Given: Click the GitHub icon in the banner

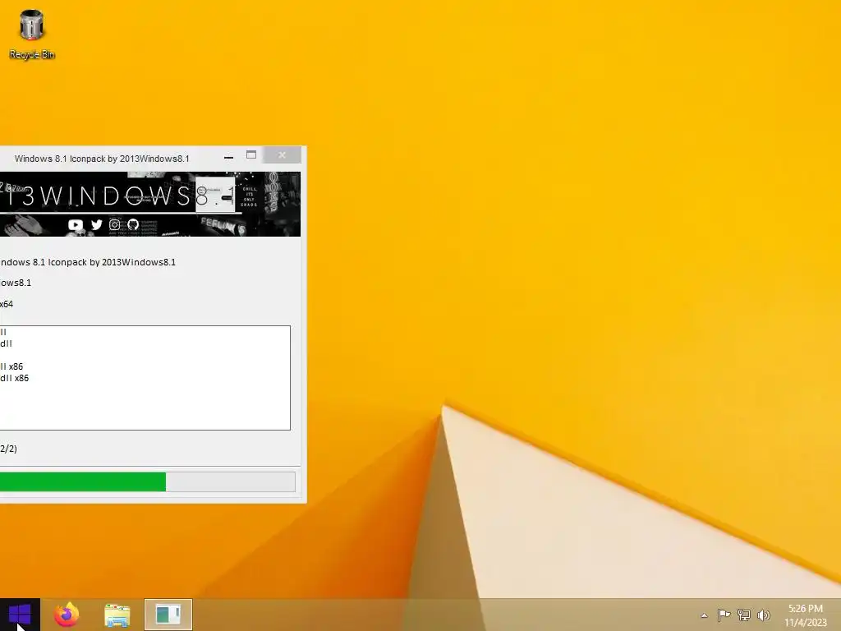Looking at the screenshot, I should click(x=133, y=225).
